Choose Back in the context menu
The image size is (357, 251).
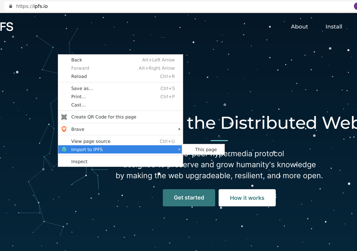tap(120, 60)
